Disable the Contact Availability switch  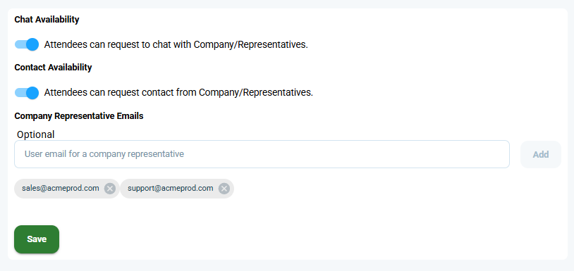coord(27,93)
